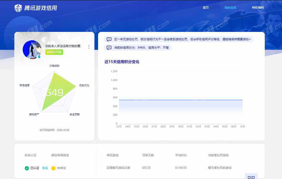This screenshot has width=282, height=179.
Task: Click the chat bubble icon beside no-penalty notice
Action: coord(109,39)
